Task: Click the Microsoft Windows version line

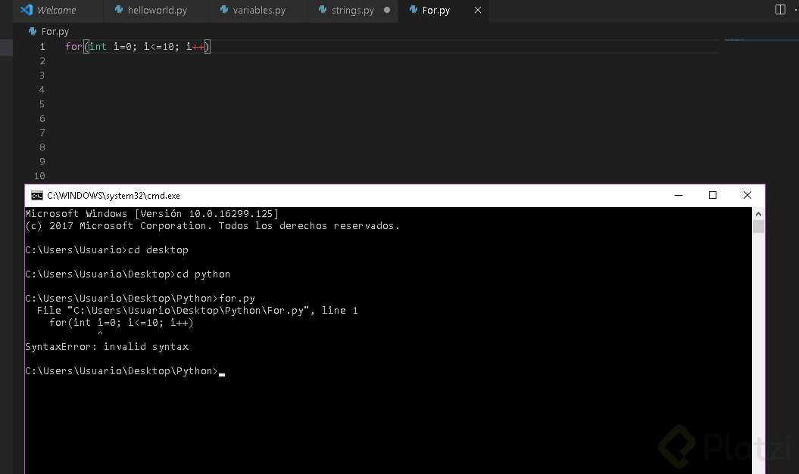Action: point(152,214)
